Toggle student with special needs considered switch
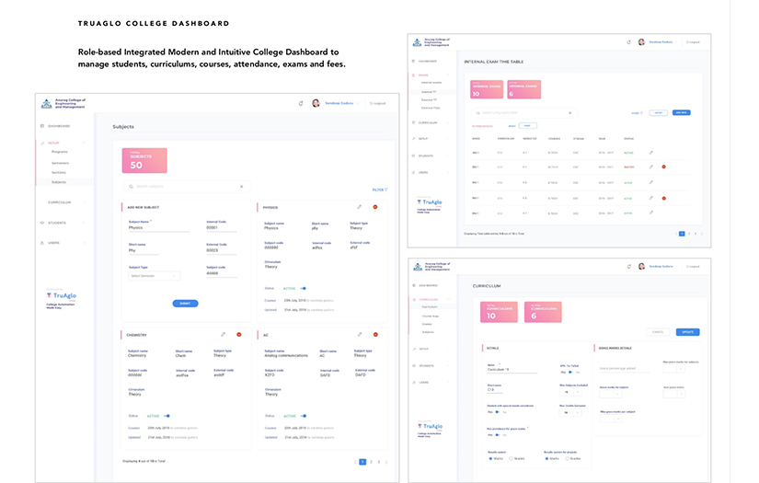Screen dimensions: 759x483 [497, 412]
